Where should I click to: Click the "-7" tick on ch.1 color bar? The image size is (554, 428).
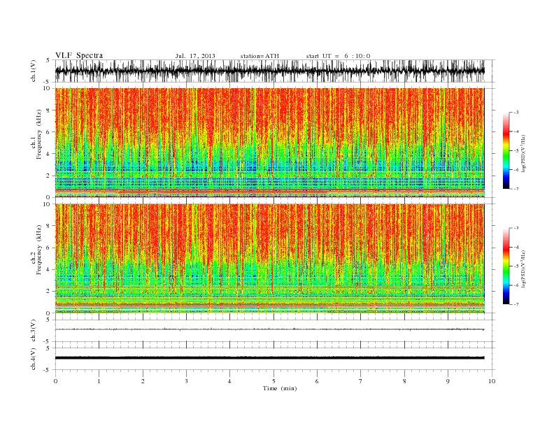coord(516,189)
